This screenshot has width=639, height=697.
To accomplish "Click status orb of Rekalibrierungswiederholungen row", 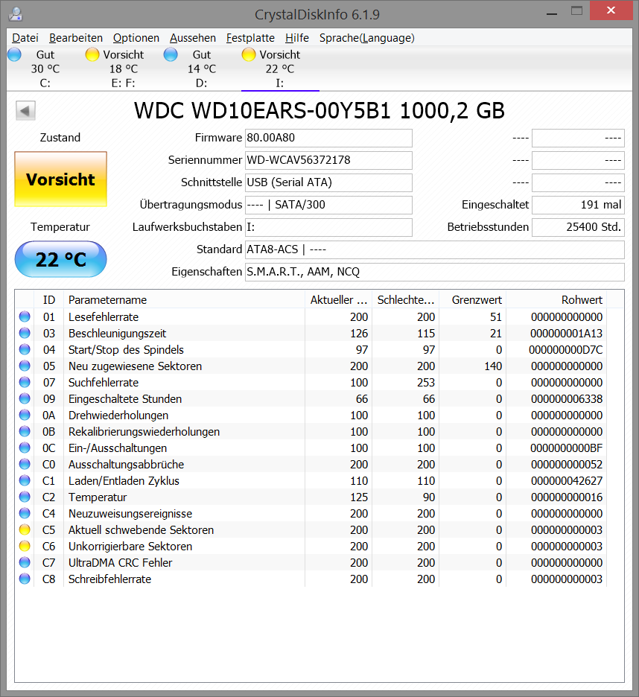I will coord(25,432).
